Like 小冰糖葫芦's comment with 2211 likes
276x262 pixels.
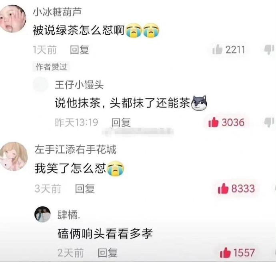(218, 50)
